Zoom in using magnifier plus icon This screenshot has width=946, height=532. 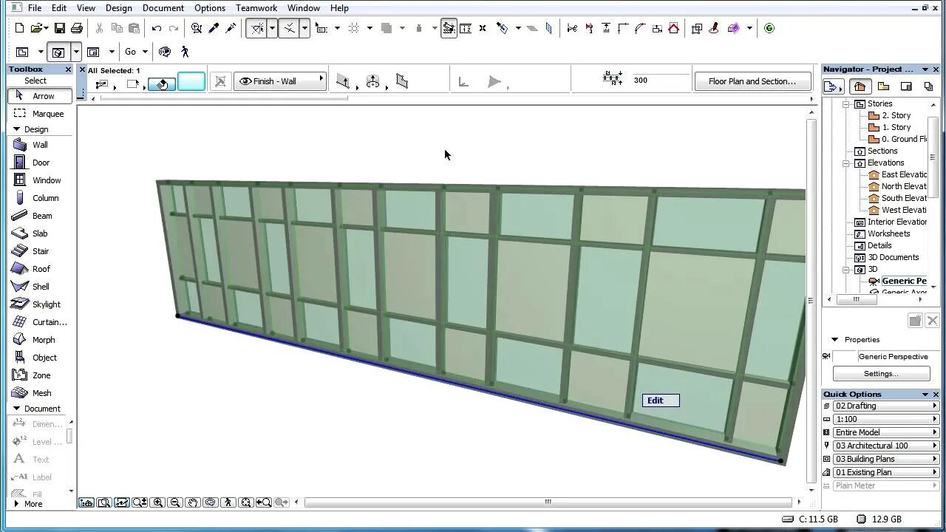click(157, 502)
